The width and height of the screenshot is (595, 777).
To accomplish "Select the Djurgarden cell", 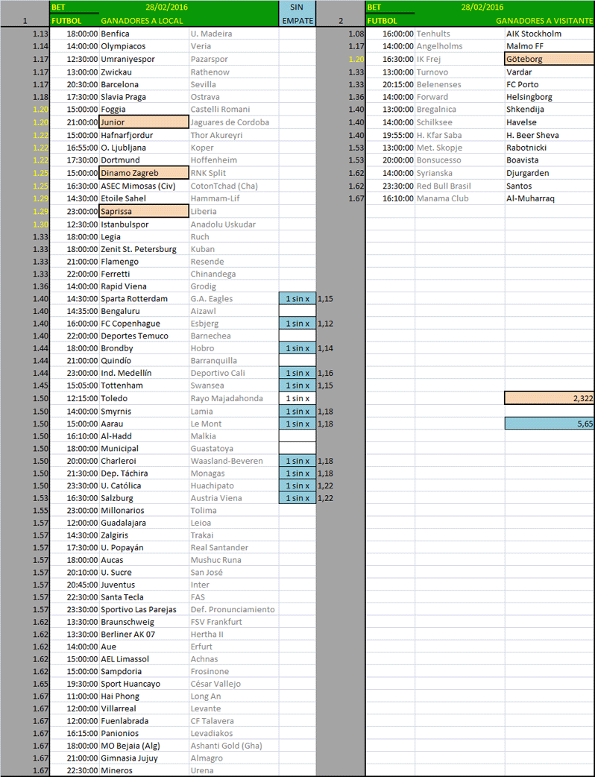I will [550, 173].
